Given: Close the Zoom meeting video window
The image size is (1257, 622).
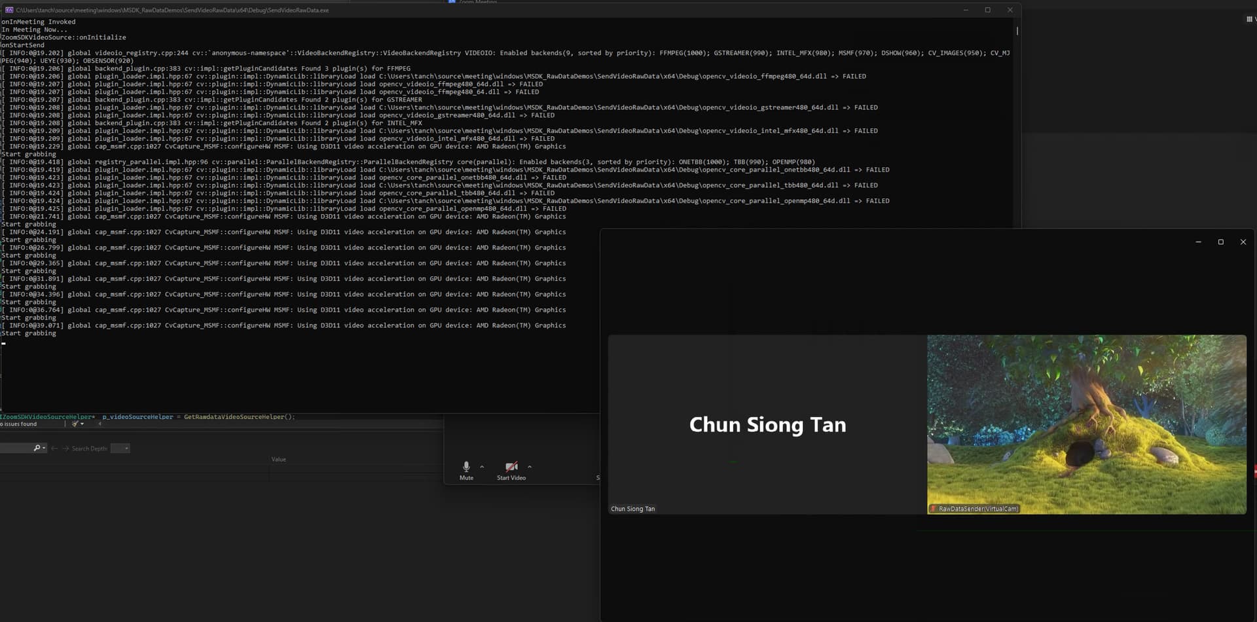Looking at the screenshot, I should [x=1243, y=242].
